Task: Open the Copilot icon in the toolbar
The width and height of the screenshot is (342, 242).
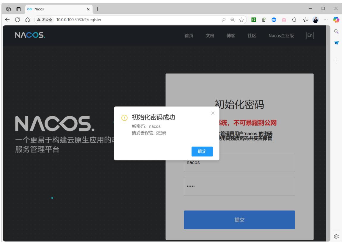Action: (336, 20)
